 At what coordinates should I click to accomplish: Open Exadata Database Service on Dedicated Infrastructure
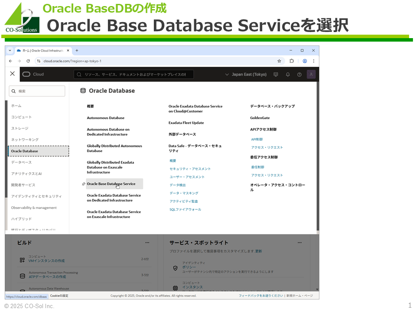coord(114,198)
